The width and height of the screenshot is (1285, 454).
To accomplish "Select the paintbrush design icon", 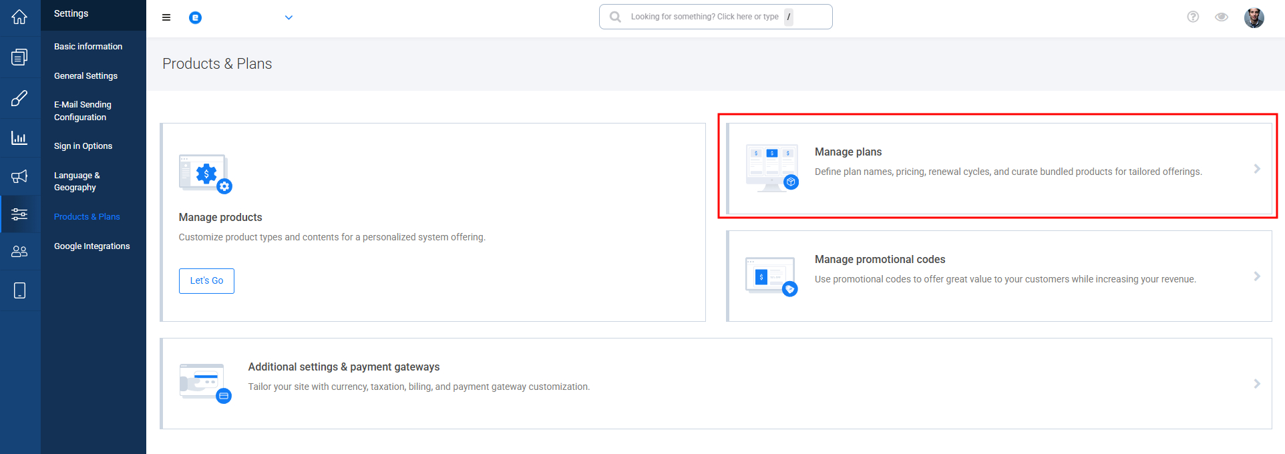I will [x=19, y=99].
